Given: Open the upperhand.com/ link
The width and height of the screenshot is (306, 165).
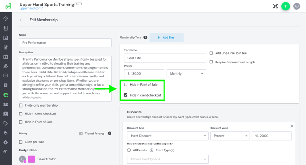Looking at the screenshot, I should (31, 8).
